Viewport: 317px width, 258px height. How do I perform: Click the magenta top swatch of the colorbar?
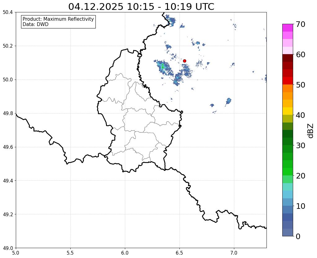(288, 28)
